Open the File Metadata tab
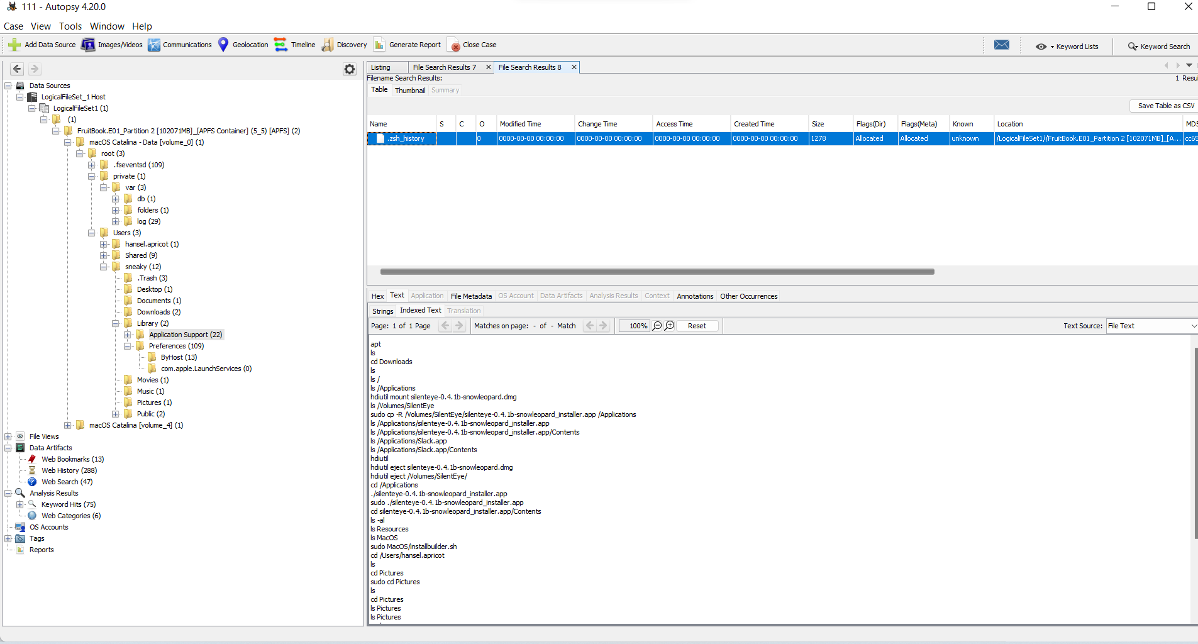 [x=471, y=296]
